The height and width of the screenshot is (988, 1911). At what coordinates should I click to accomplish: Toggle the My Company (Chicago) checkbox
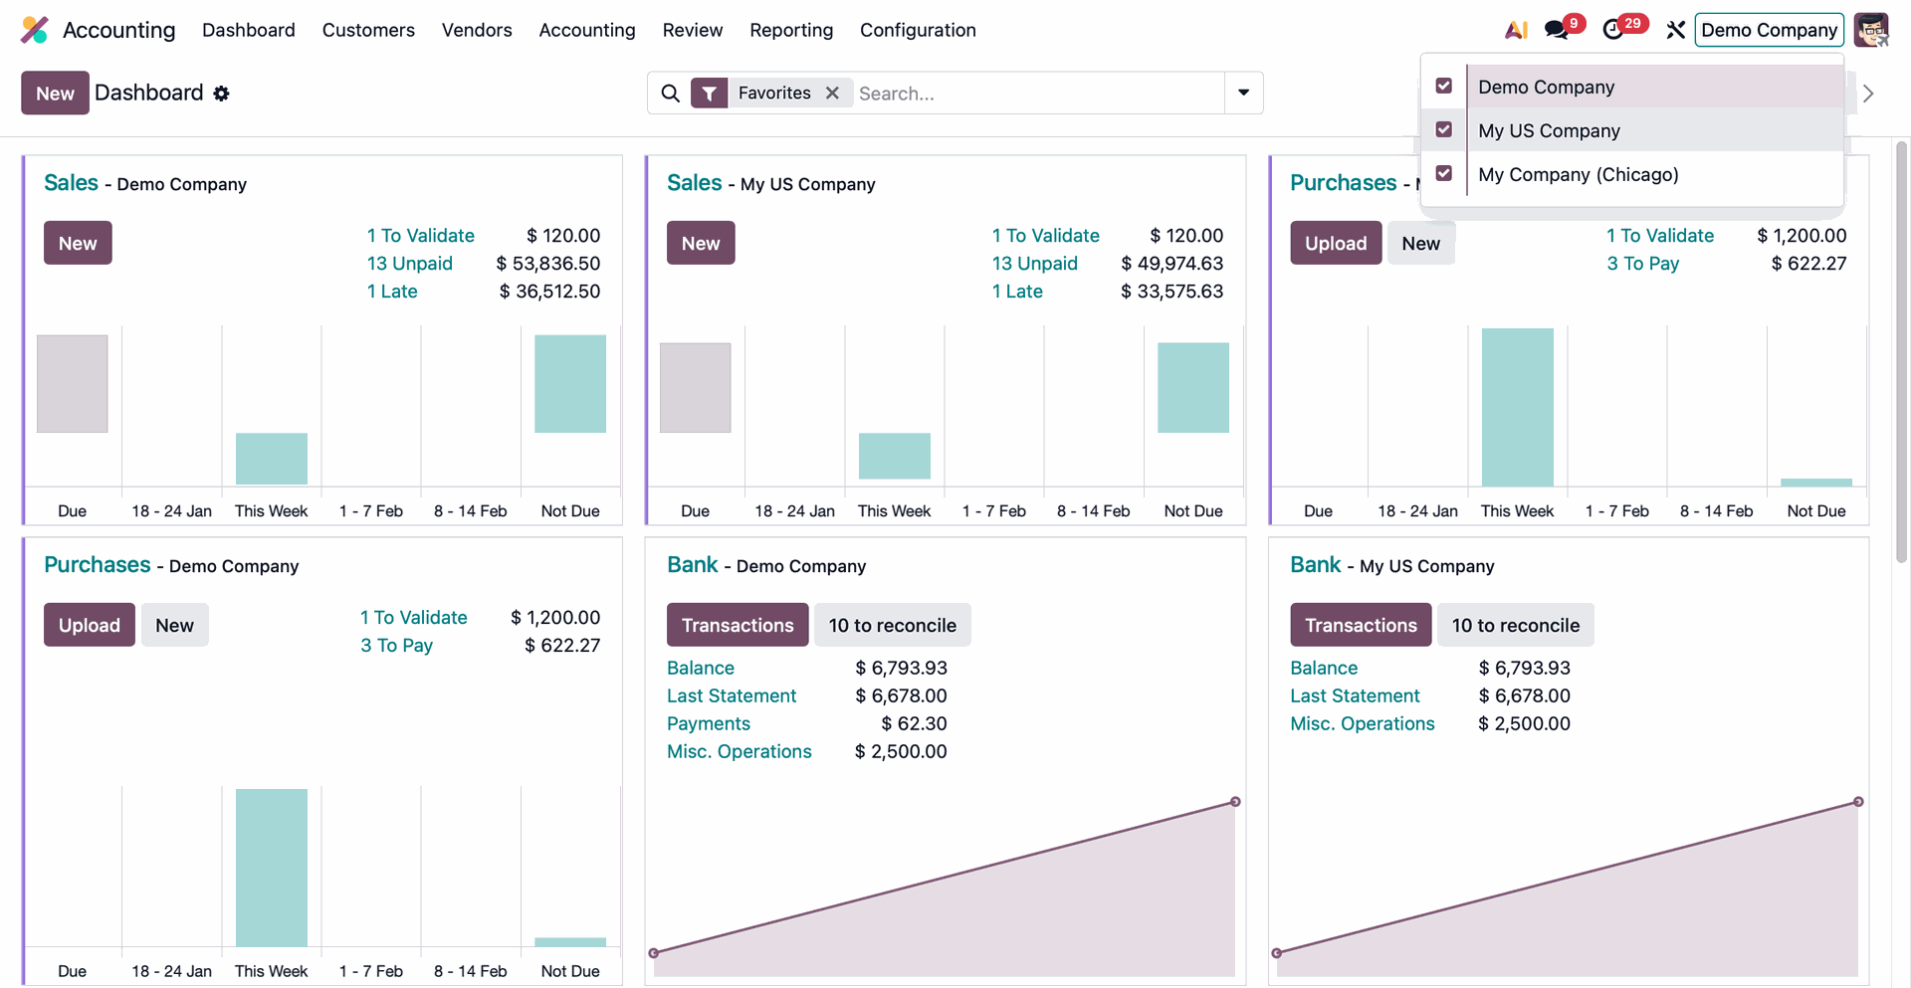[1444, 174]
